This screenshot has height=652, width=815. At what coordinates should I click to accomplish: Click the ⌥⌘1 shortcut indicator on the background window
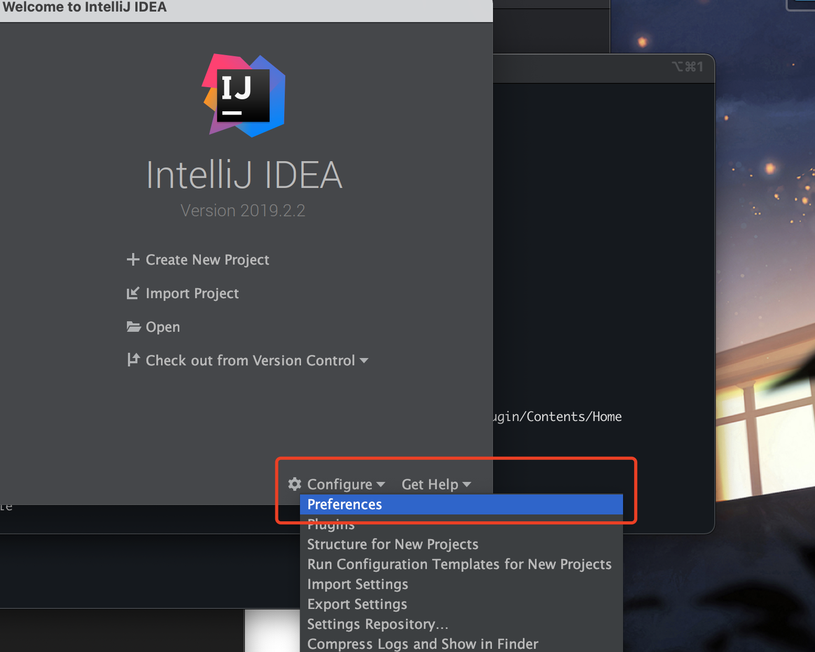pos(688,67)
